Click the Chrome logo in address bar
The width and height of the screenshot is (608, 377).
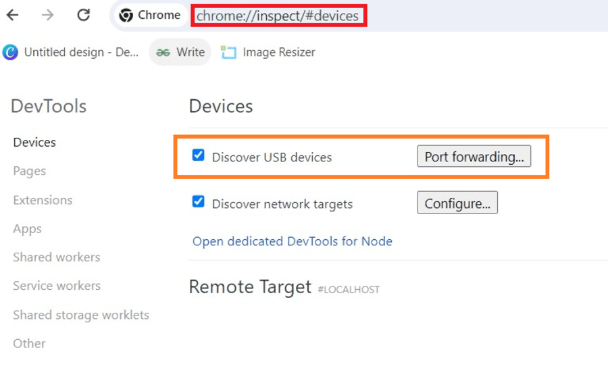pyautogui.click(x=126, y=16)
